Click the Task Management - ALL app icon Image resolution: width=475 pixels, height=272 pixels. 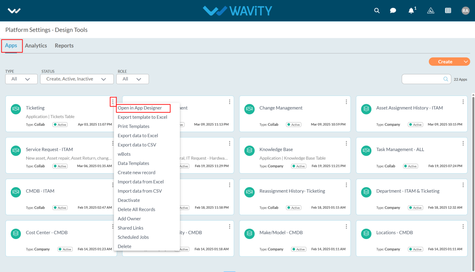click(x=366, y=150)
